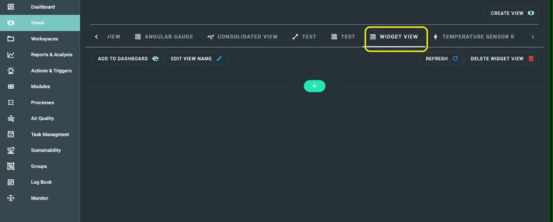Click the Sustainability plant icon
553x222 pixels.
11,150
